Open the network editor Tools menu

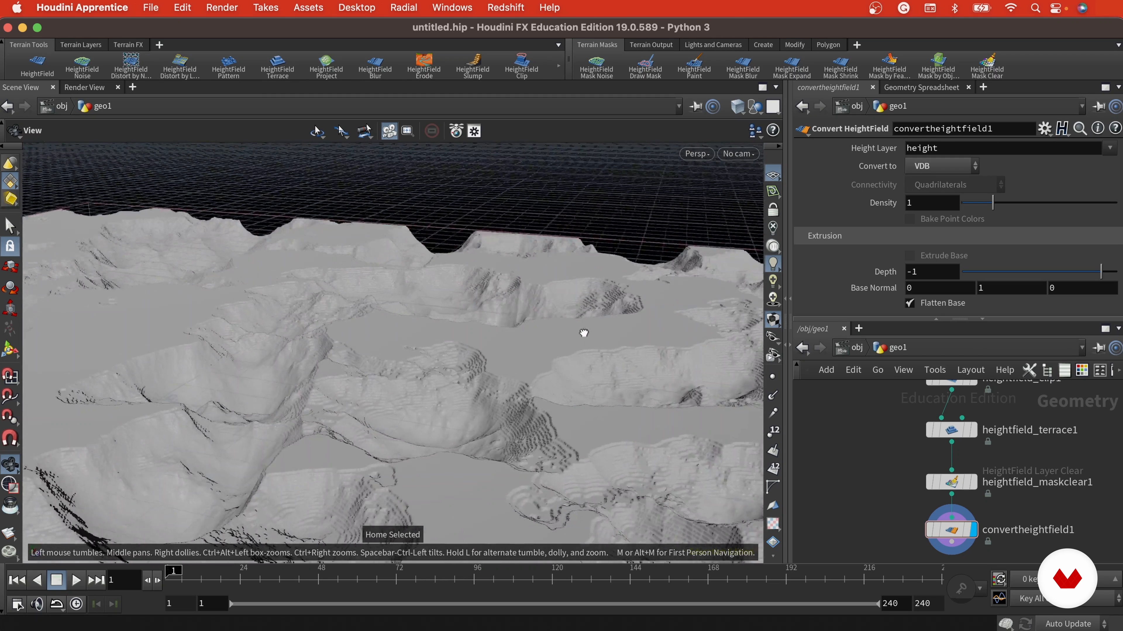[x=935, y=370]
